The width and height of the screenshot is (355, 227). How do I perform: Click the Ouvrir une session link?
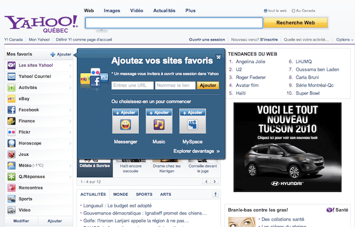click(207, 40)
